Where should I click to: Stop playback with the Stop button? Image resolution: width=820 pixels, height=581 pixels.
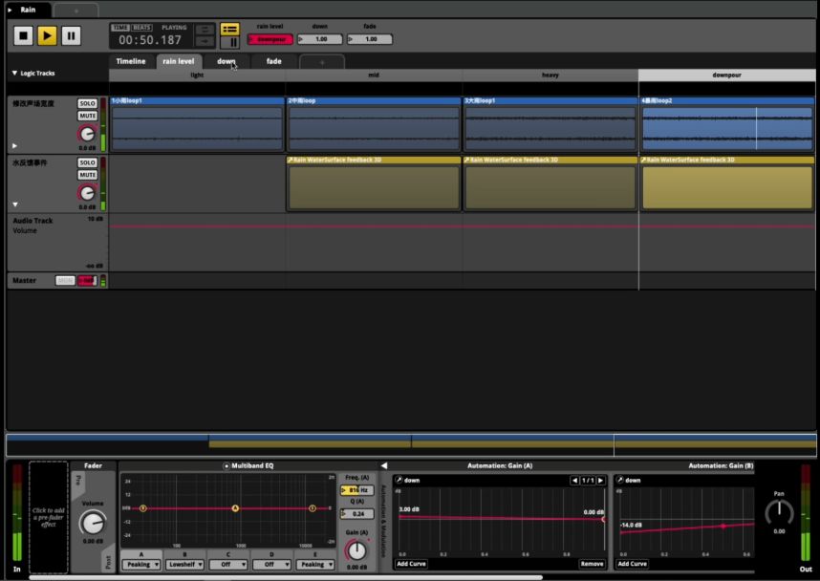23,36
